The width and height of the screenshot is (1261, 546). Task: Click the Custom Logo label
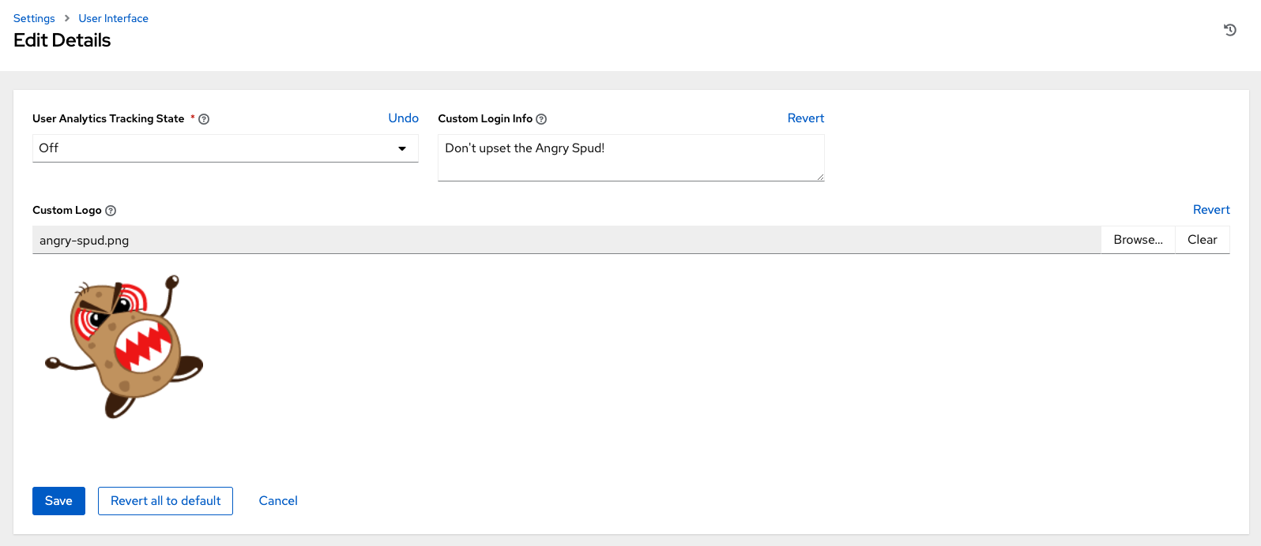pyautogui.click(x=67, y=211)
